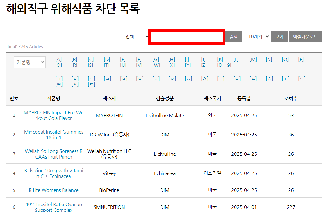Filter by letter [Z]

pyautogui.click(x=204, y=65)
